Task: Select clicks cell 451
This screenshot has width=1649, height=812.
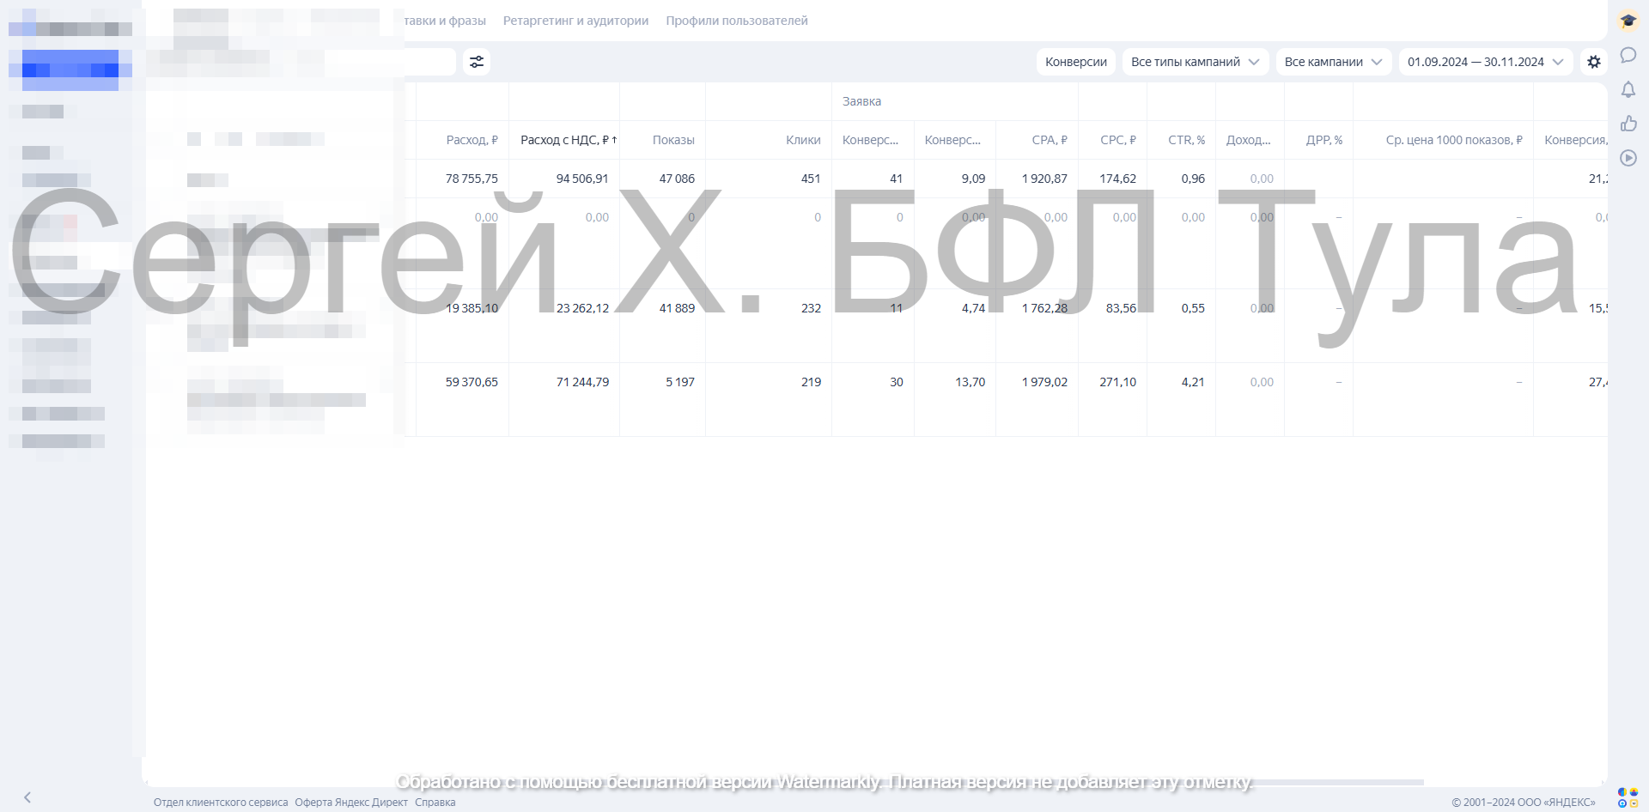Action: [x=811, y=179]
